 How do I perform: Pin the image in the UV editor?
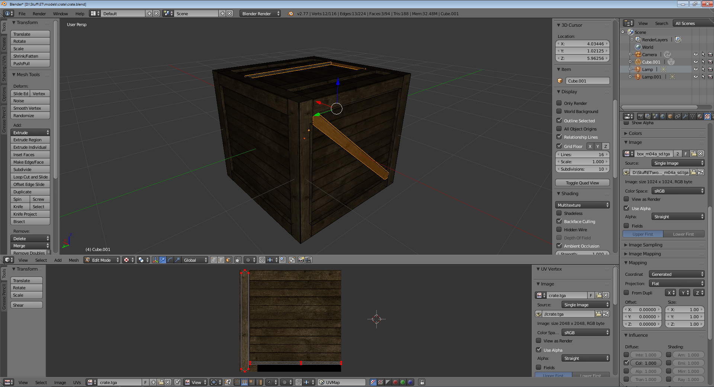click(177, 382)
